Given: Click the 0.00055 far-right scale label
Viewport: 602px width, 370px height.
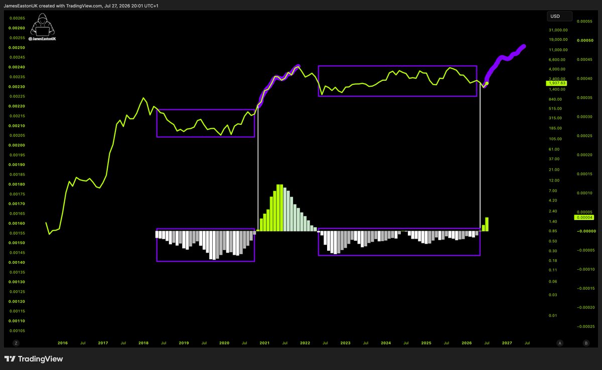Looking at the screenshot, I should pos(585,22).
